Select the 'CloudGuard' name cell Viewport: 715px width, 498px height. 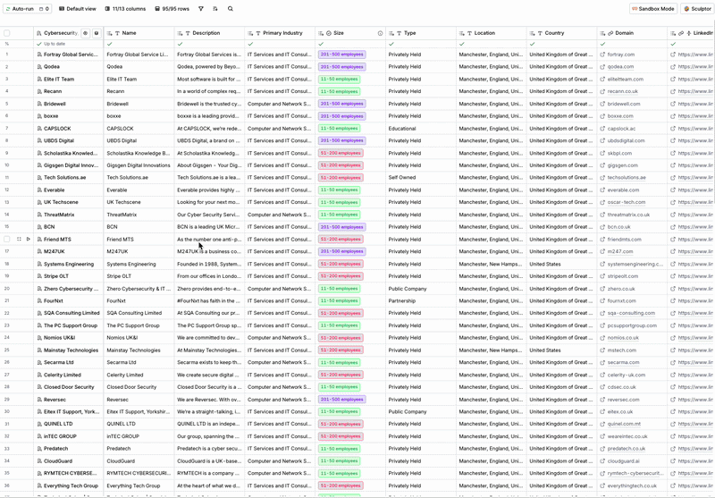click(x=139, y=461)
